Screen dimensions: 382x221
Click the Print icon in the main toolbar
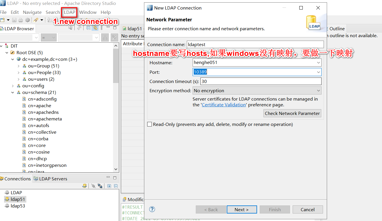pos(20,20)
